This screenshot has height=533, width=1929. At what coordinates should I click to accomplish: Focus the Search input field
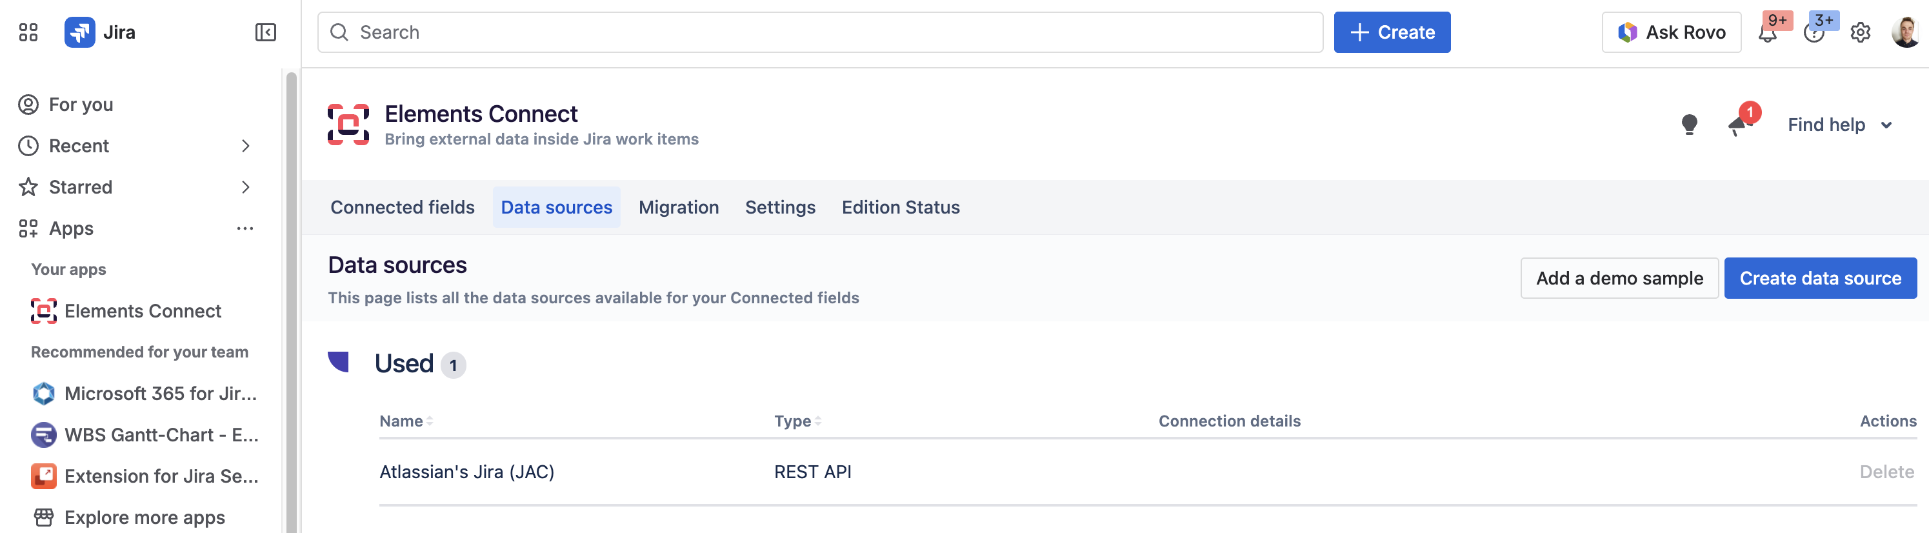(x=820, y=32)
